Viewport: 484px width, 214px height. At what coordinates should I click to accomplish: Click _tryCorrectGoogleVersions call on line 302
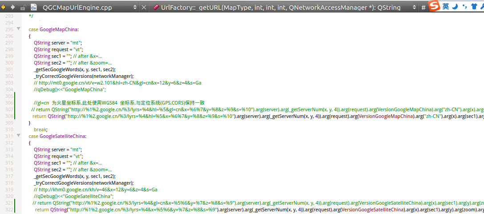(x=84, y=76)
